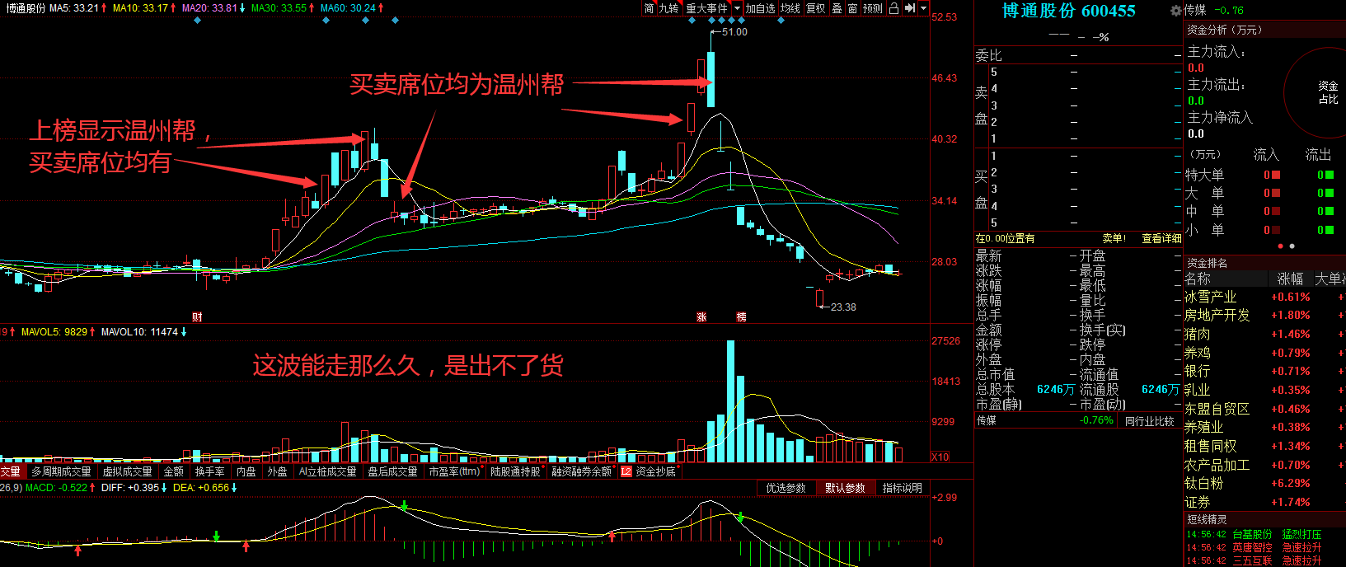Click 三五互联 in short-term alerts
The height and width of the screenshot is (567, 1346).
coord(1252,560)
